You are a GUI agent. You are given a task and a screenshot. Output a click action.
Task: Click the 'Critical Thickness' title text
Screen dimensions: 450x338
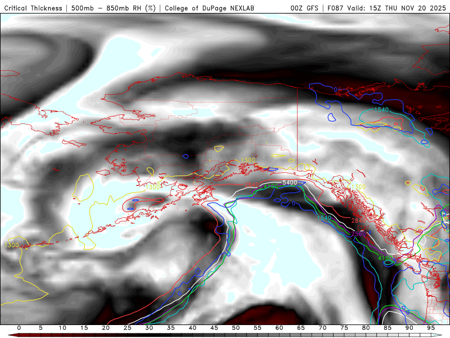pos(33,8)
